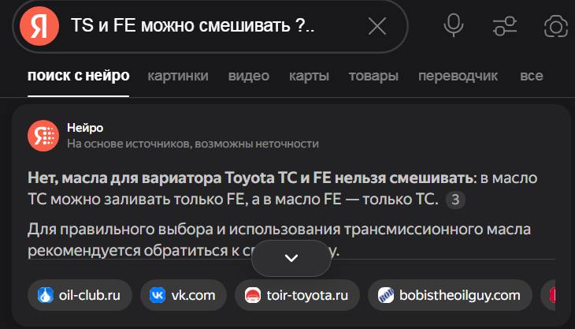
Task: Open search filter settings icon
Action: click(504, 26)
